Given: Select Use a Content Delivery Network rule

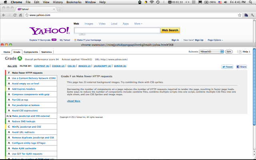Looking at the screenshot, I should coord(31,78).
